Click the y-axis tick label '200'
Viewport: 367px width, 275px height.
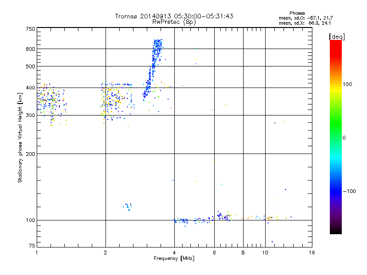point(31,154)
